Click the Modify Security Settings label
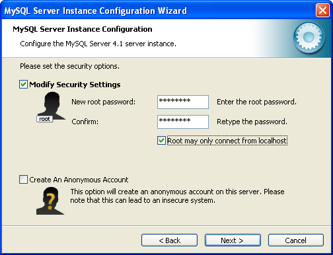The width and height of the screenshot is (333, 255). (75, 85)
